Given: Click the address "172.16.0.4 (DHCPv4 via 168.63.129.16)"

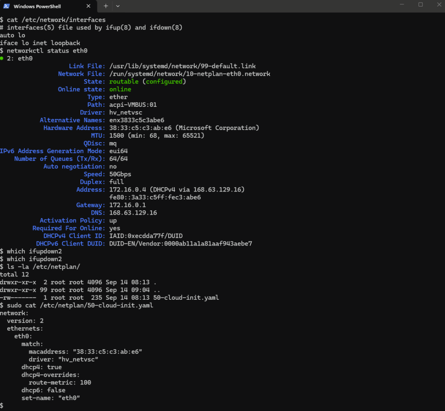Looking at the screenshot, I should (x=177, y=190).
